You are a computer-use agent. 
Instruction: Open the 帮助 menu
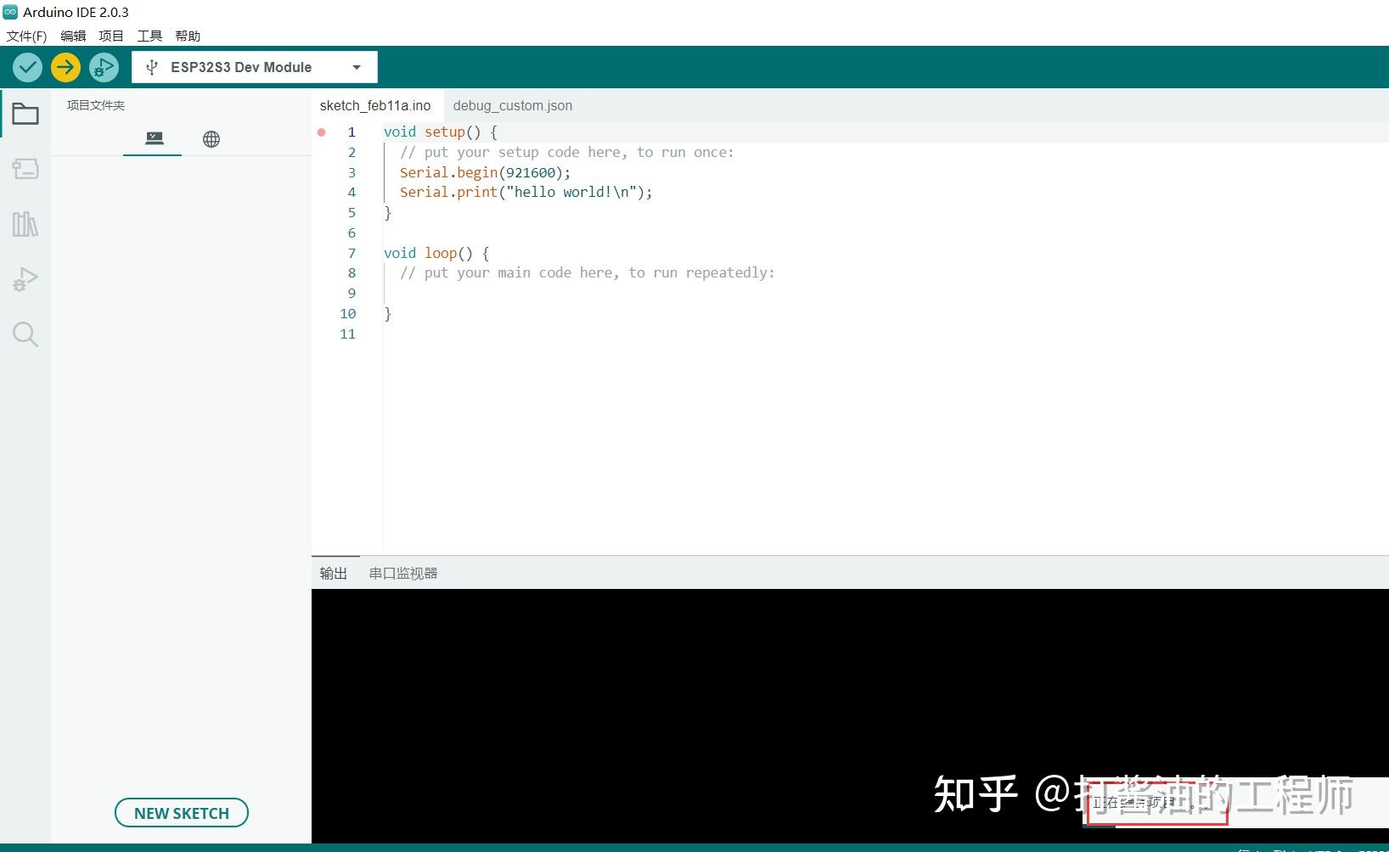point(188,36)
